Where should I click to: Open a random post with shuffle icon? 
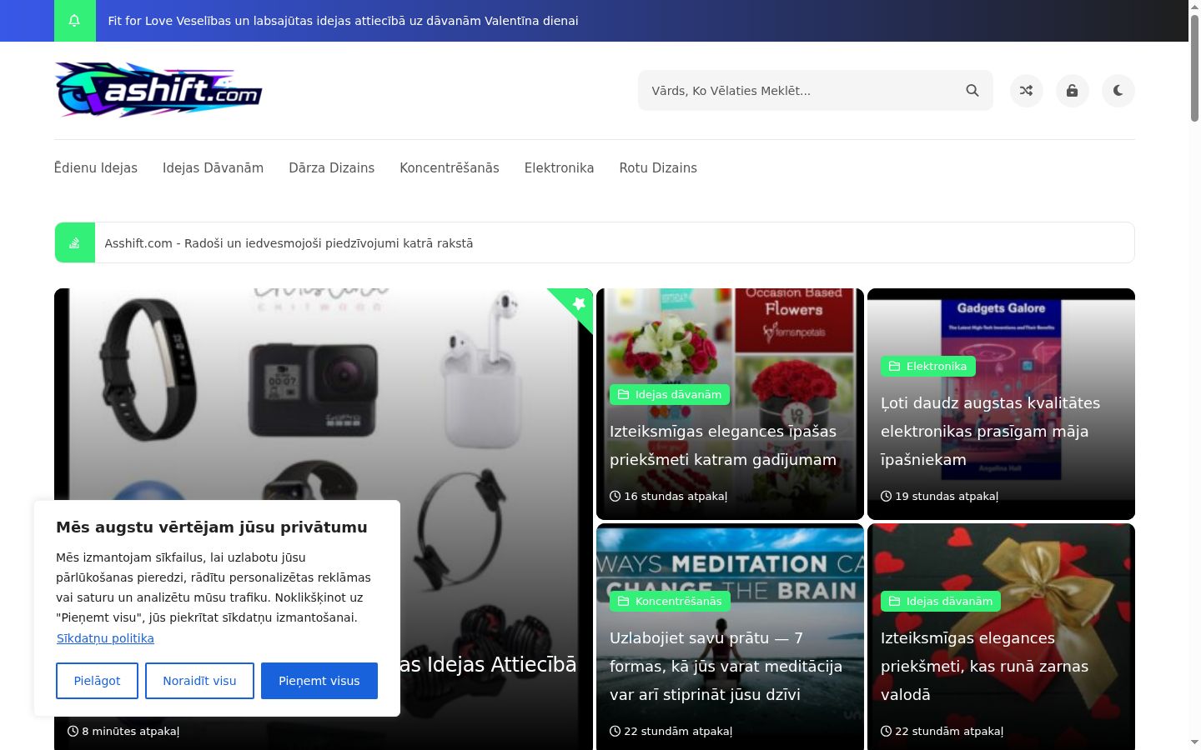point(1027,91)
